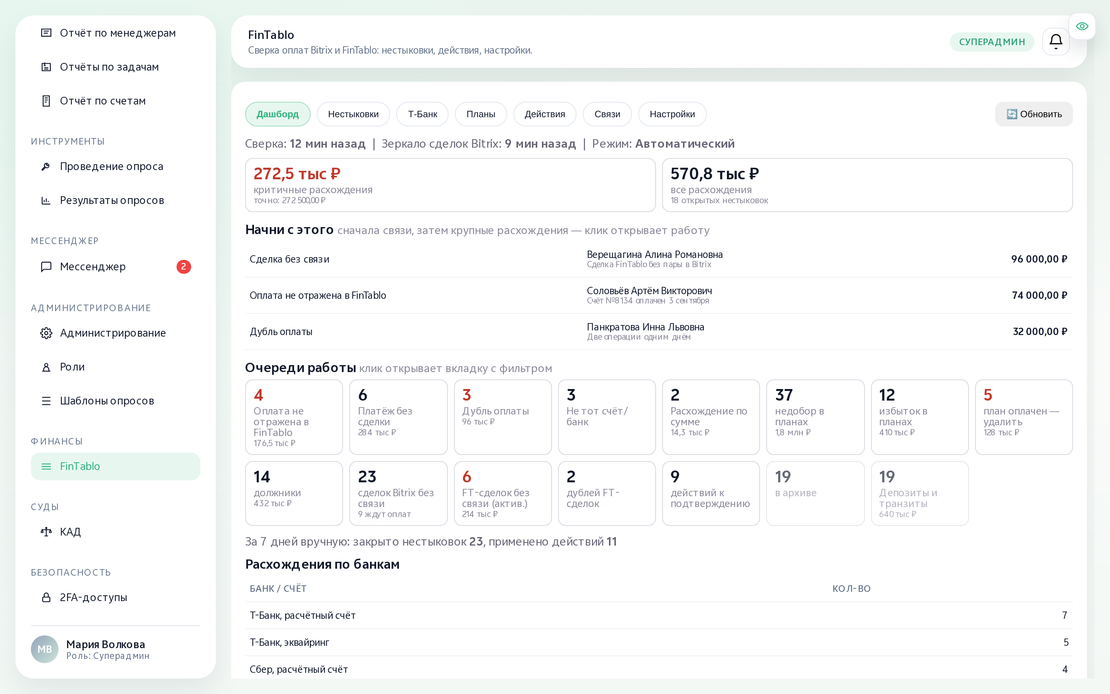Image resolution: width=1110 pixels, height=694 pixels.
Task: Click the СУПЕРАДМИН badge
Action: point(992,42)
